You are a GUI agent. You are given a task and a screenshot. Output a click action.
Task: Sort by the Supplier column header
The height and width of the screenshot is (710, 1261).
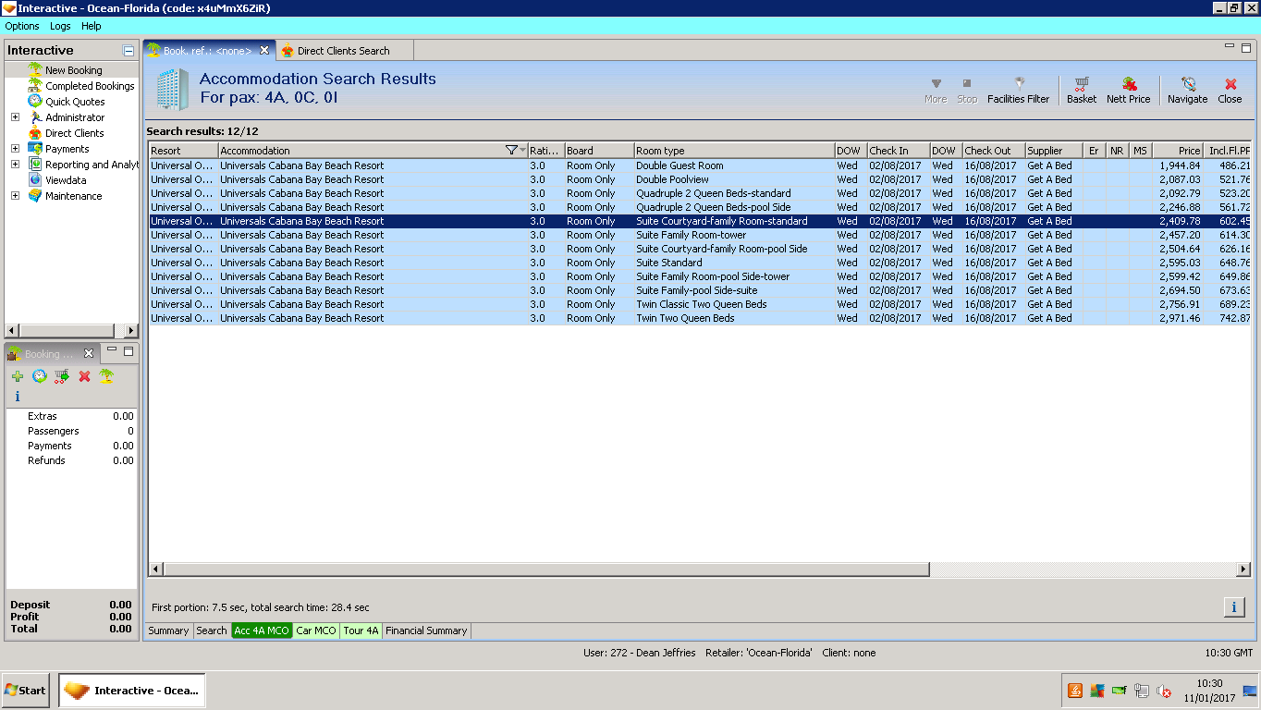pyautogui.click(x=1053, y=151)
